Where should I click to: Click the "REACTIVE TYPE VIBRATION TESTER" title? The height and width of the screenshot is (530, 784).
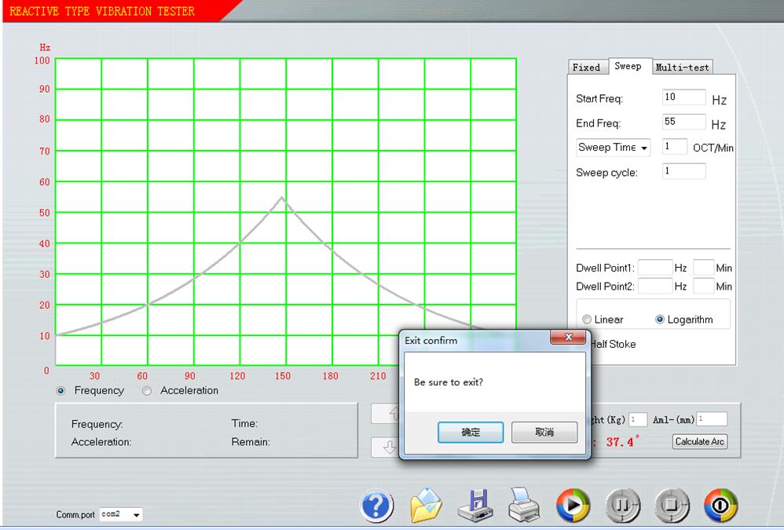(x=102, y=11)
